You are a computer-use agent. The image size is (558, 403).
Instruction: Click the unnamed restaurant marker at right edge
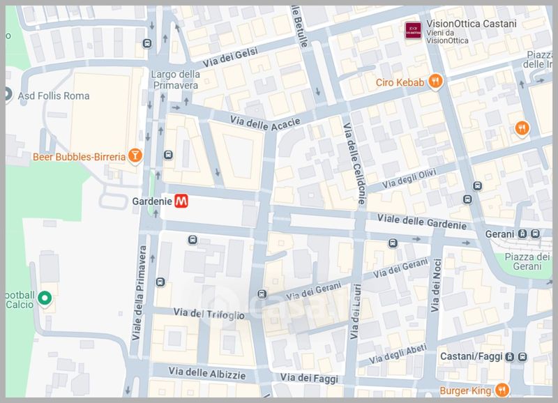[x=522, y=128]
